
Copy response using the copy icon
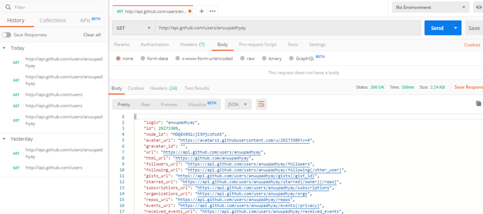pyautogui.click(x=479, y=103)
